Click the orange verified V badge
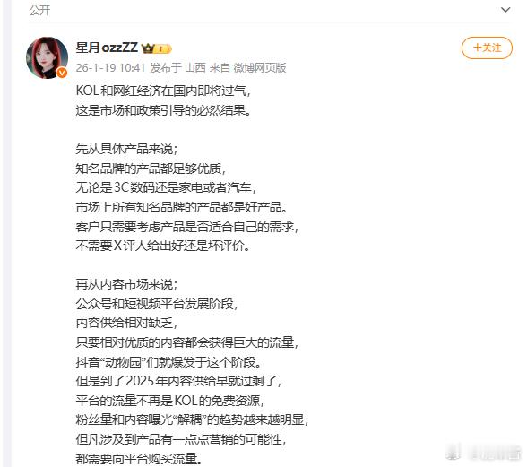 click(62, 73)
